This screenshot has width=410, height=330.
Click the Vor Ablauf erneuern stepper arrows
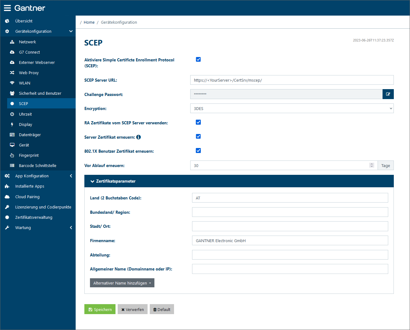(x=371, y=165)
